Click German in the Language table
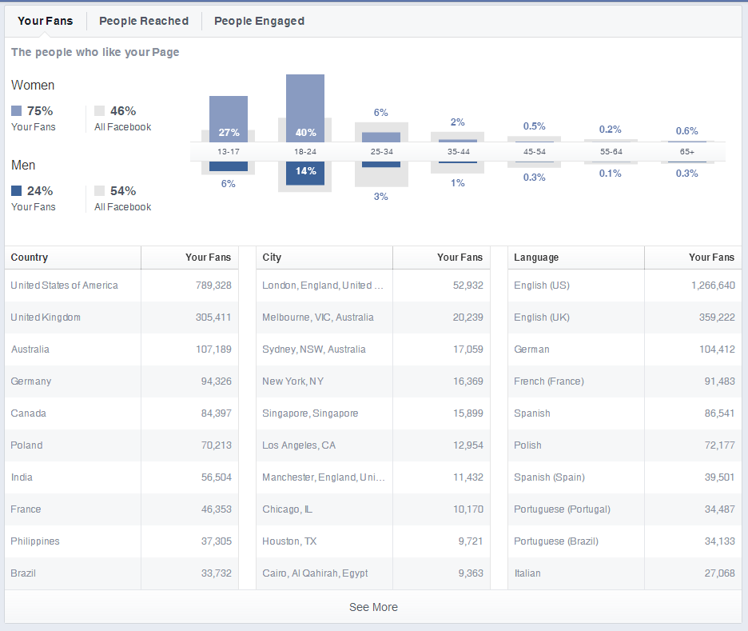This screenshot has width=748, height=631. [531, 349]
